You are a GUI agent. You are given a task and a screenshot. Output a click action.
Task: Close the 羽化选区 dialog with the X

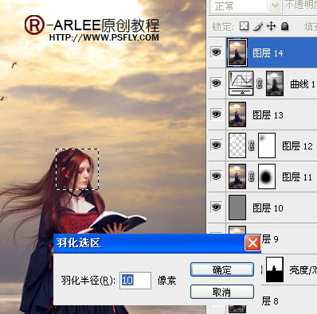coord(252,242)
